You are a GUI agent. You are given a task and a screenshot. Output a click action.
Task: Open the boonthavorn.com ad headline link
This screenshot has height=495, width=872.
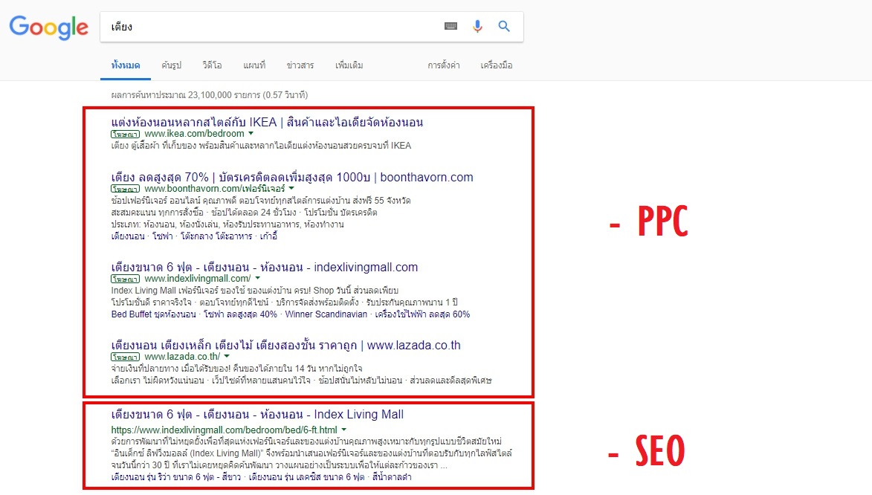(292, 178)
